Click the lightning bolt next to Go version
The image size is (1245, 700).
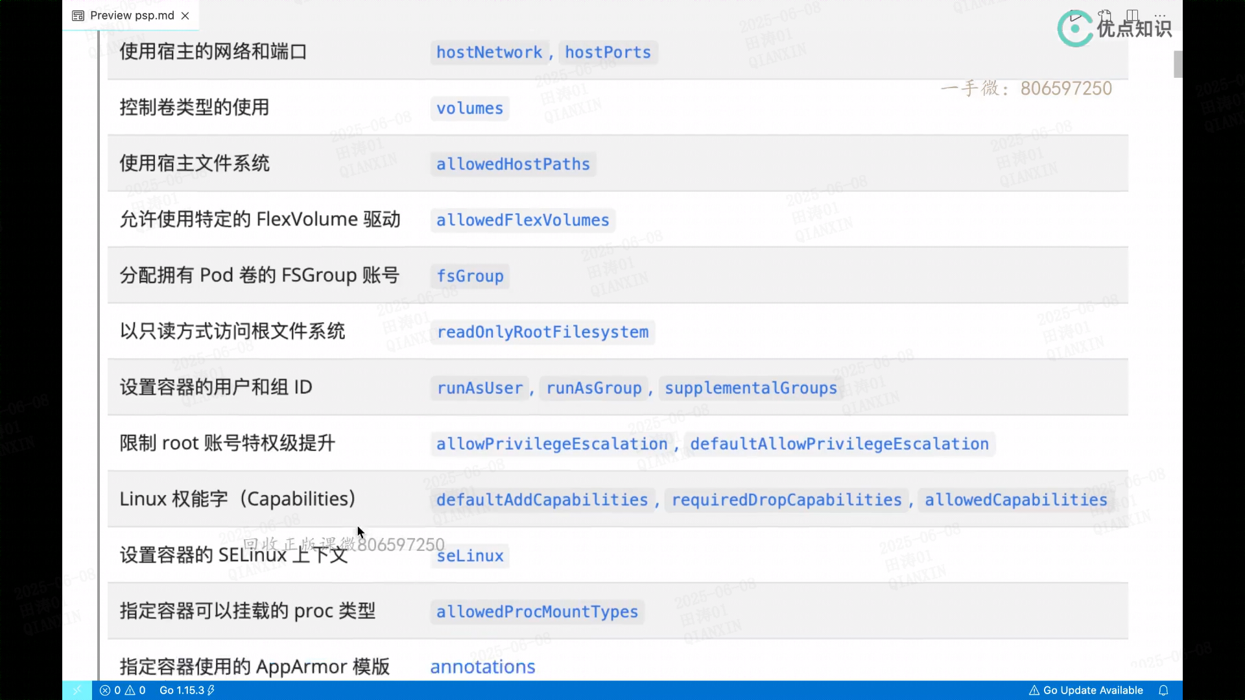pyautogui.click(x=211, y=690)
